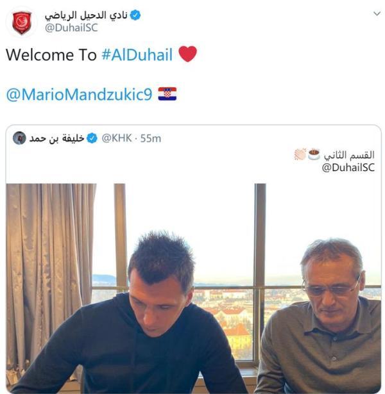Click quoted tweet author's Arabic name
The height and width of the screenshot is (394, 385).
coord(56,138)
